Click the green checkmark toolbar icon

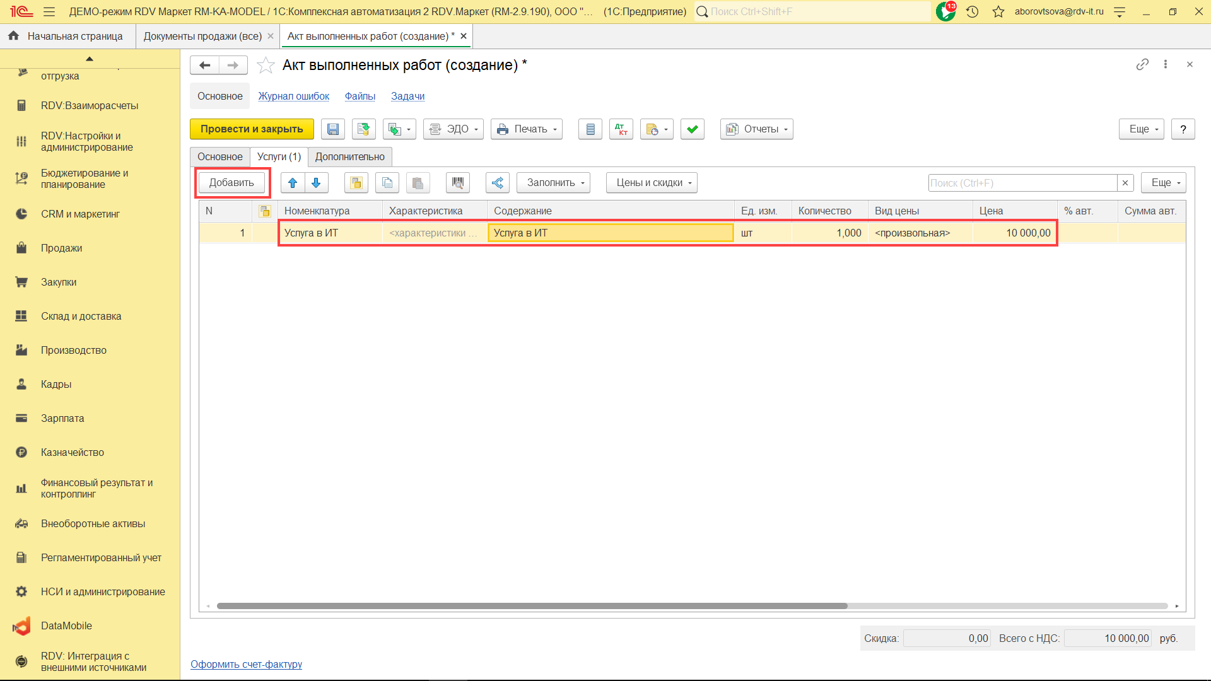coord(692,129)
